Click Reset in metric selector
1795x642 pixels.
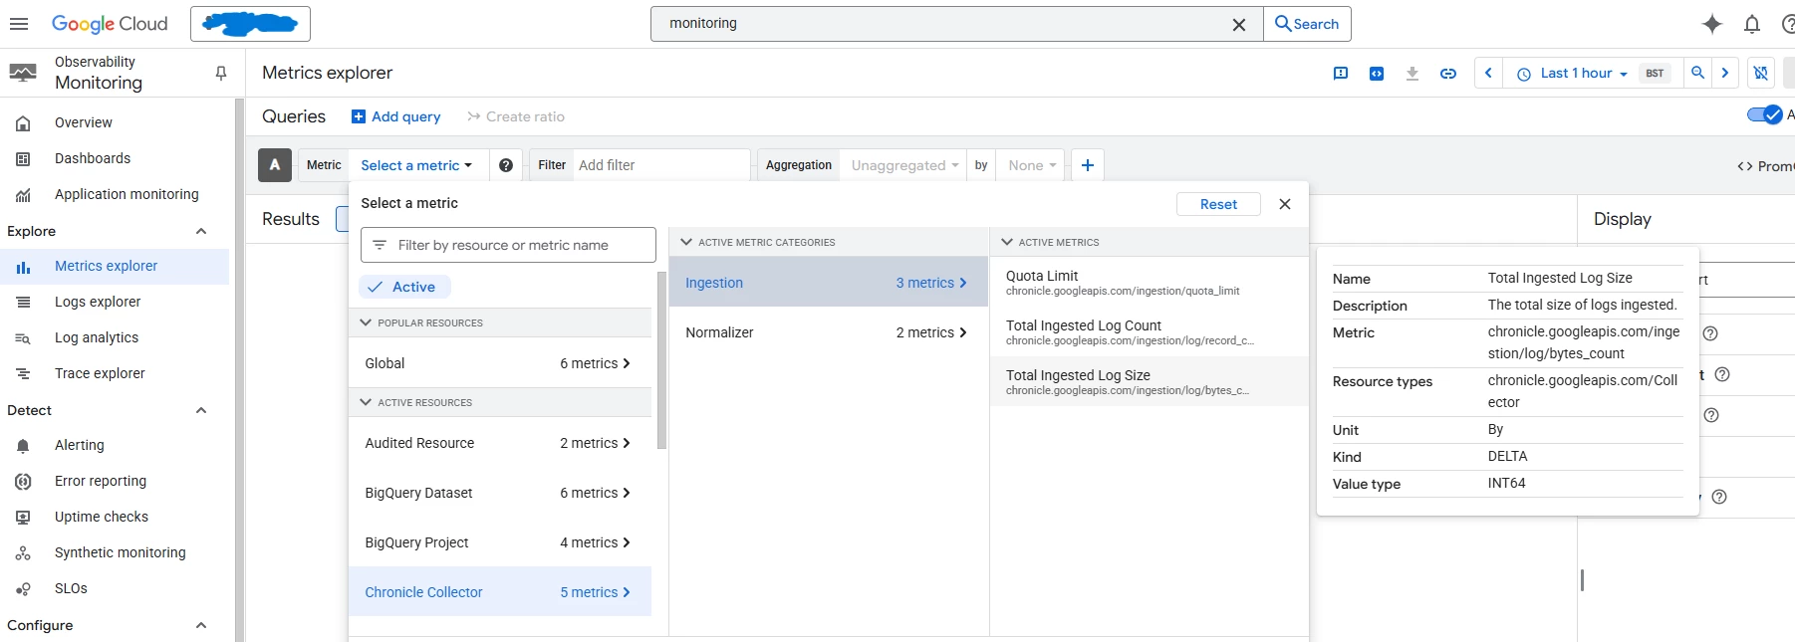click(x=1218, y=204)
